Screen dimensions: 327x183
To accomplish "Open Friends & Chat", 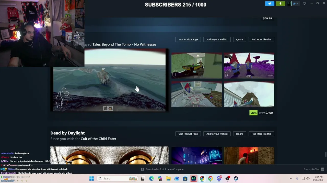I will coord(311,169).
